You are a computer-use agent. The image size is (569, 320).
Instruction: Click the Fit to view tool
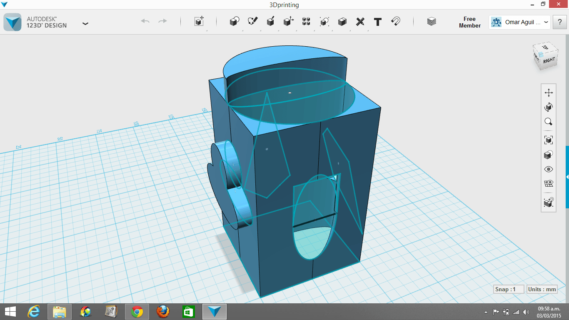point(549,140)
